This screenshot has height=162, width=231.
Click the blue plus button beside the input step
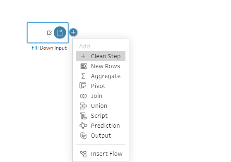tap(73, 32)
